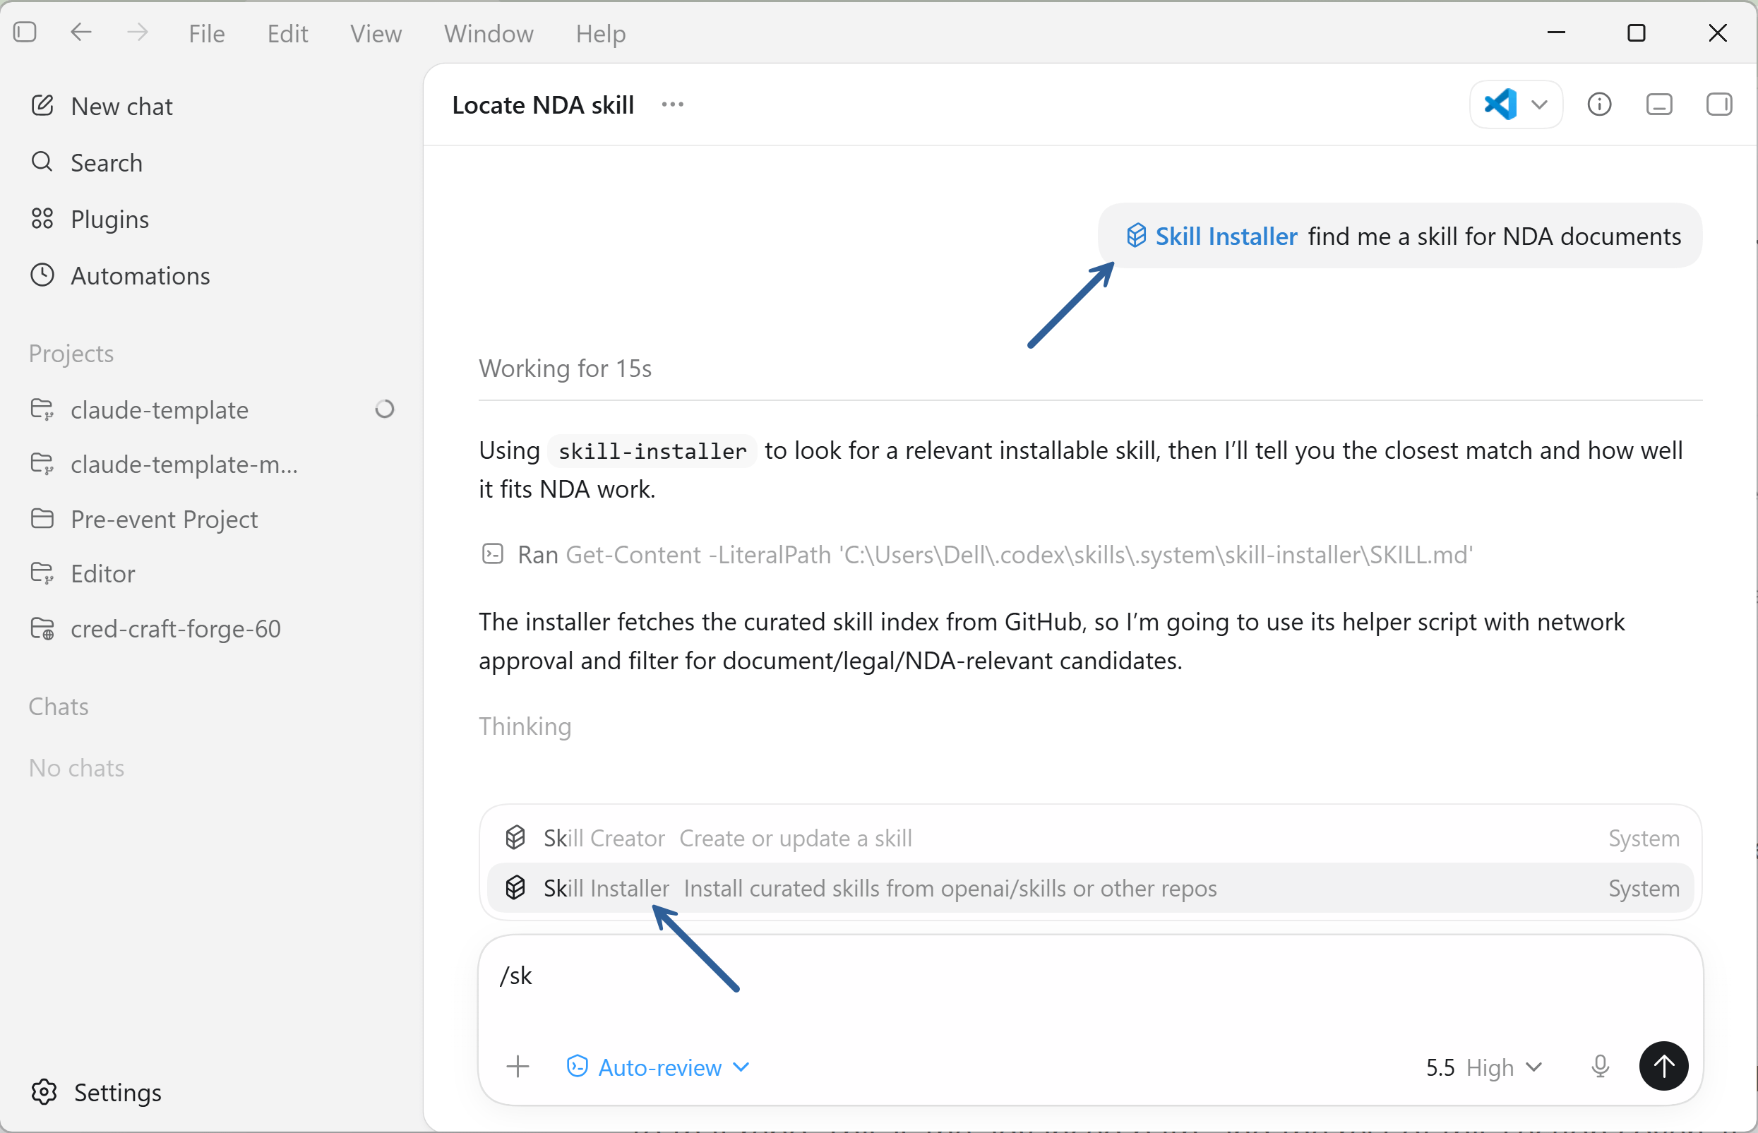Send the message with the up-arrow button
The width and height of the screenshot is (1758, 1133).
coord(1663,1066)
